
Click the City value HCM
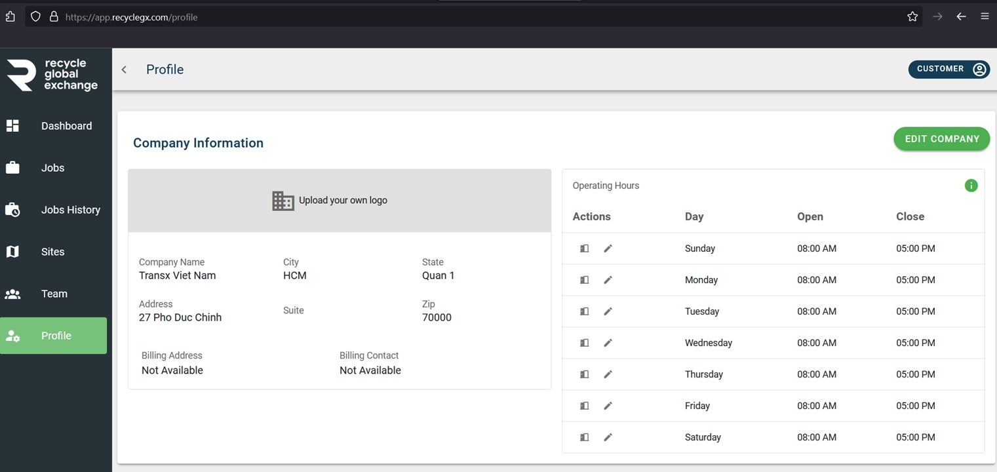point(295,275)
